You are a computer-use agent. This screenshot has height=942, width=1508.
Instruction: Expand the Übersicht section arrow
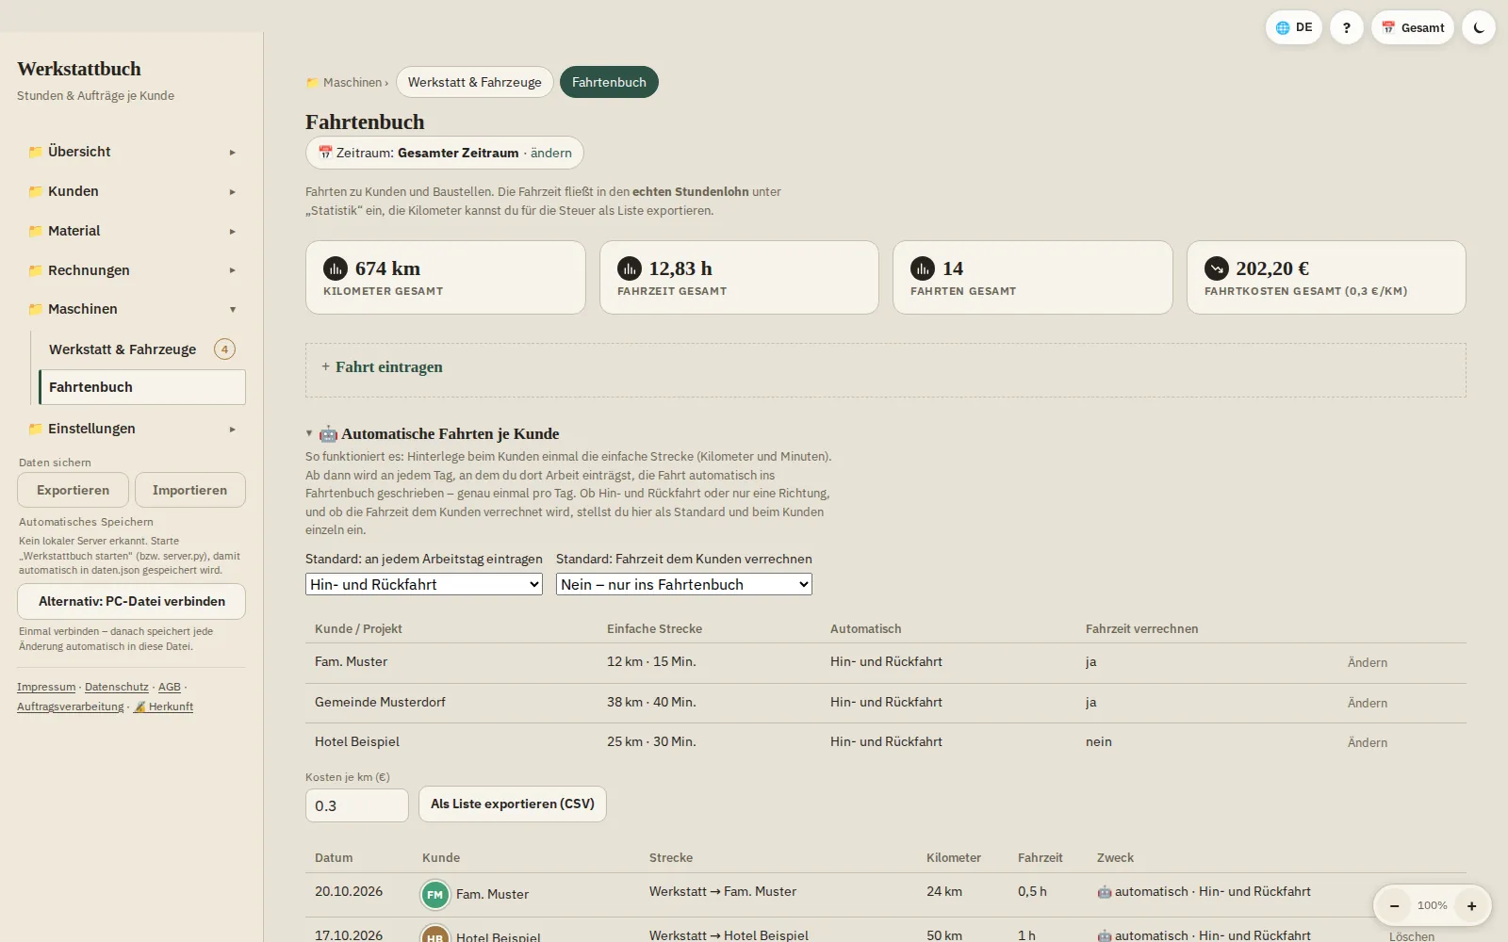pyautogui.click(x=232, y=152)
